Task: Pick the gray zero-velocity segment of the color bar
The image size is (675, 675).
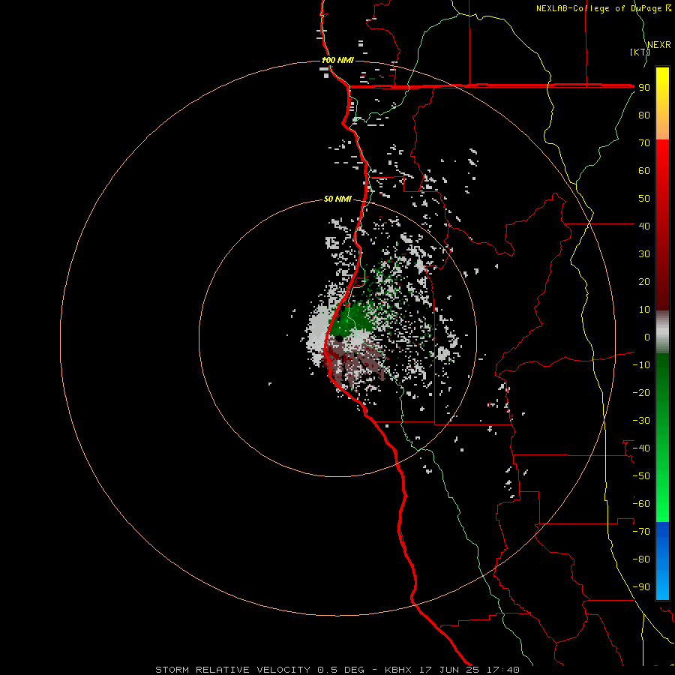Action: coord(662,332)
